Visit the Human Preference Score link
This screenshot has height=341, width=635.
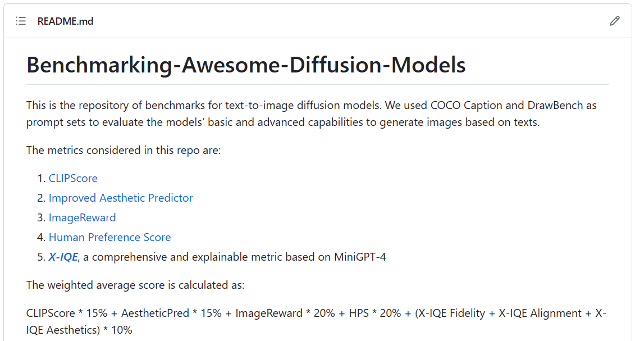109,237
